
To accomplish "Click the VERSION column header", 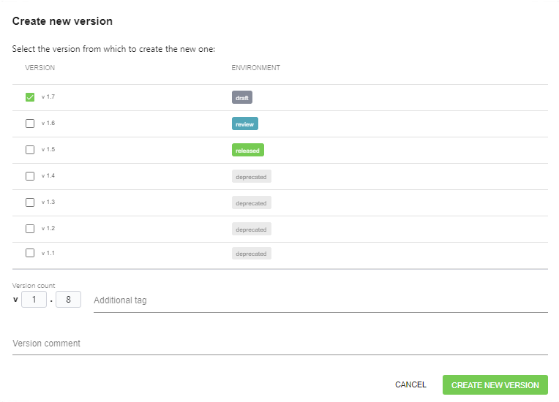I will click(x=40, y=68).
